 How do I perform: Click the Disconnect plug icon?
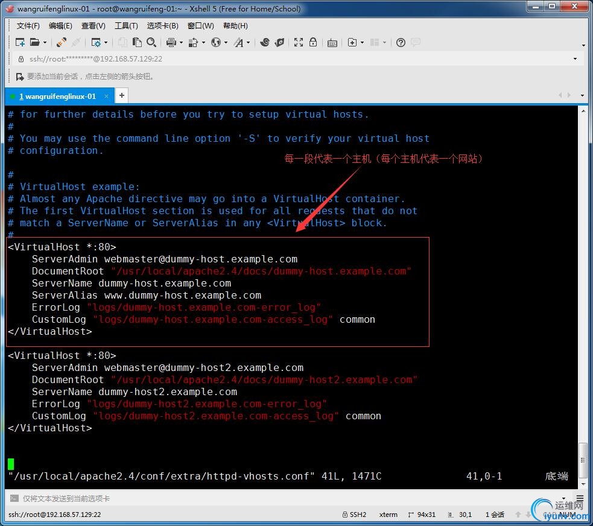pyautogui.click(x=62, y=42)
